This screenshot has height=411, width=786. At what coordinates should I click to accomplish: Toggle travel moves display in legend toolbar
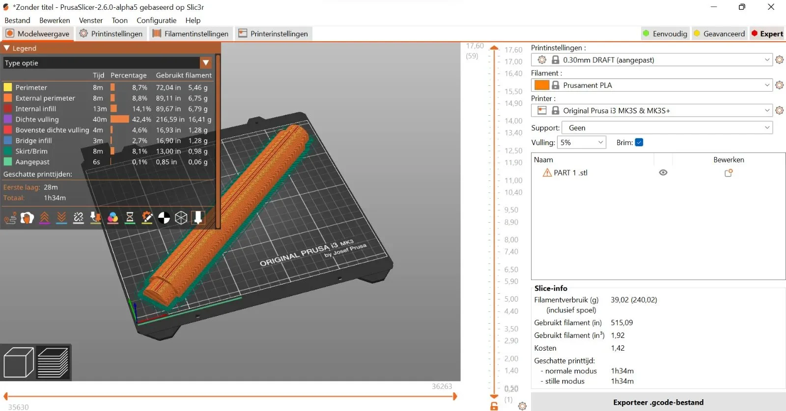pos(10,218)
